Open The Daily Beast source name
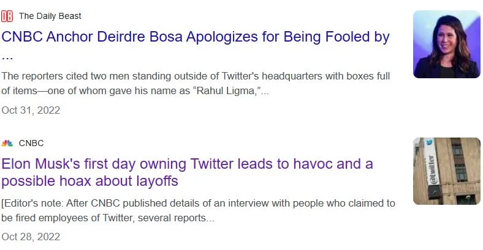 point(50,16)
